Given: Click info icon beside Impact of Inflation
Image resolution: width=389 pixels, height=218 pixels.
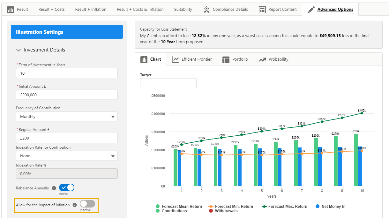Looking at the screenshot, I should point(75,205).
